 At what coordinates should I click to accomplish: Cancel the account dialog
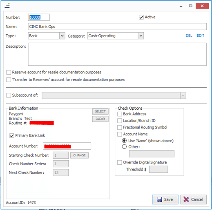[x=194, y=199]
